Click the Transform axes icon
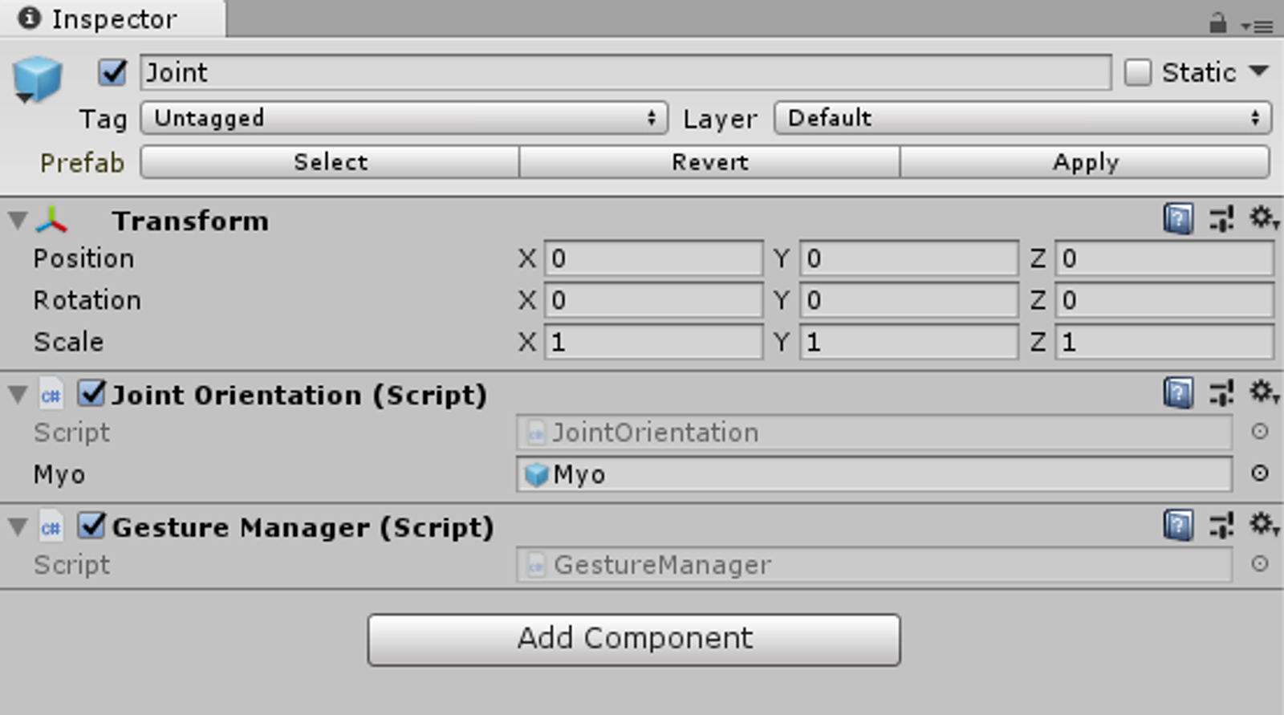1284x715 pixels. coord(51,220)
